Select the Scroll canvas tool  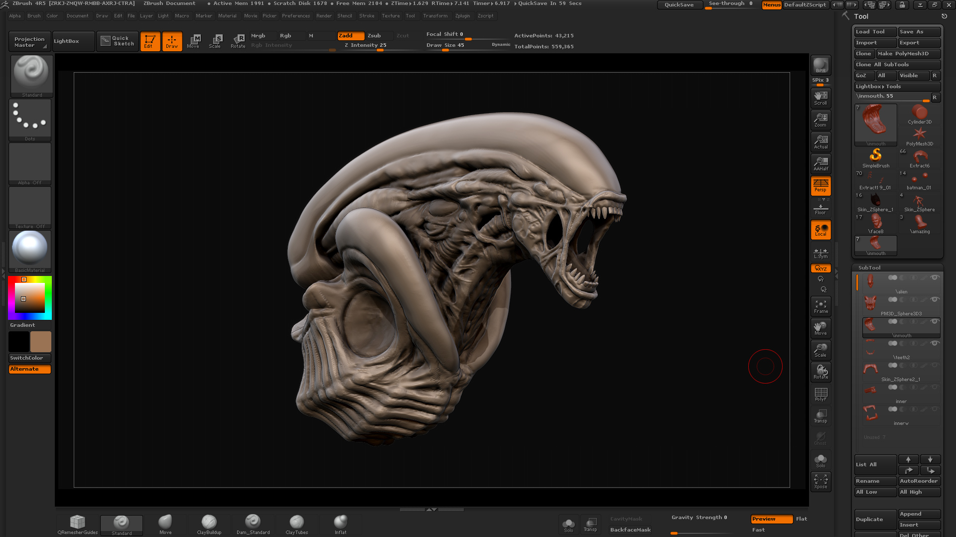click(x=820, y=98)
